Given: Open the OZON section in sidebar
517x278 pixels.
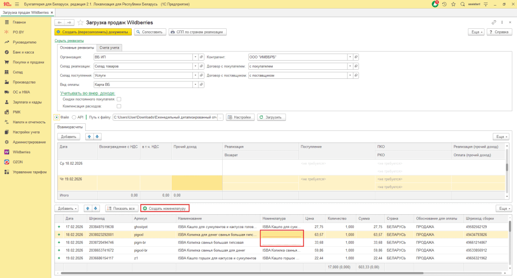Looking at the screenshot, I should coord(18,162).
